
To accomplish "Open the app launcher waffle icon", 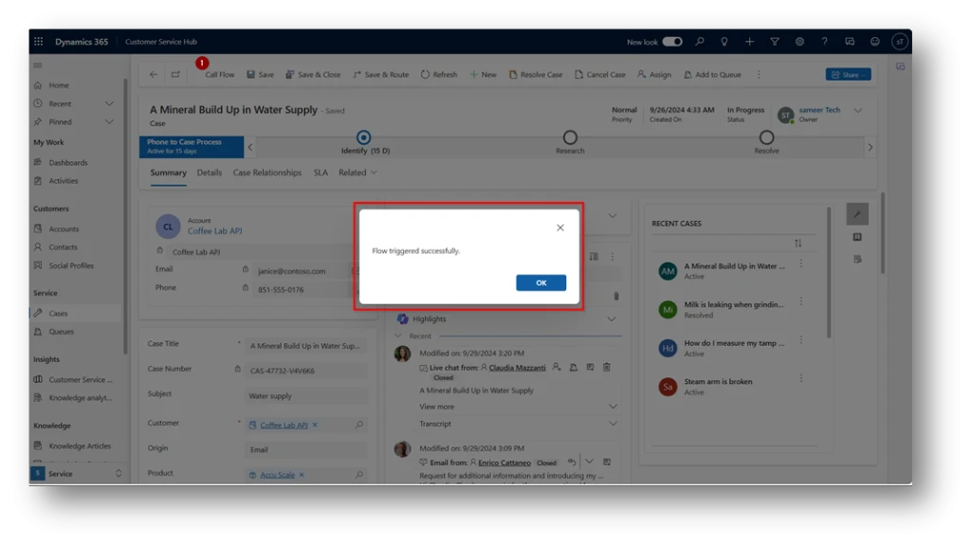I will point(39,42).
